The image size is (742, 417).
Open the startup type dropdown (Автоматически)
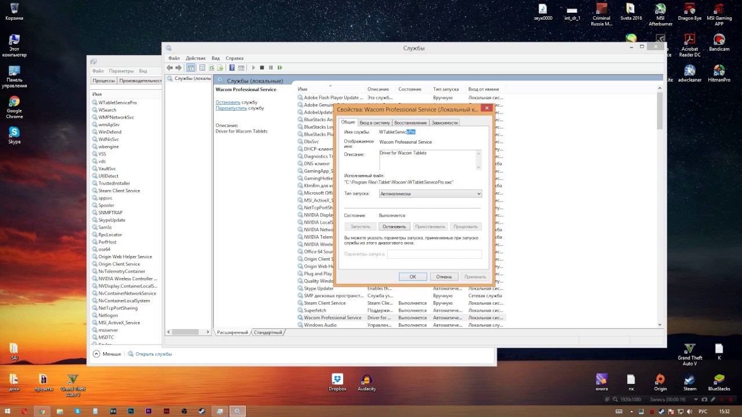click(430, 193)
